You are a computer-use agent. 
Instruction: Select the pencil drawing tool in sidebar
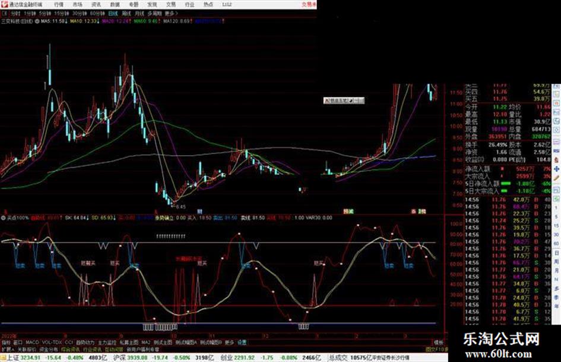coord(556,178)
